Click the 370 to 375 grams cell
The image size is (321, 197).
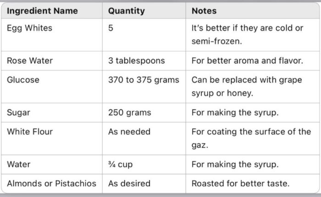pos(144,80)
